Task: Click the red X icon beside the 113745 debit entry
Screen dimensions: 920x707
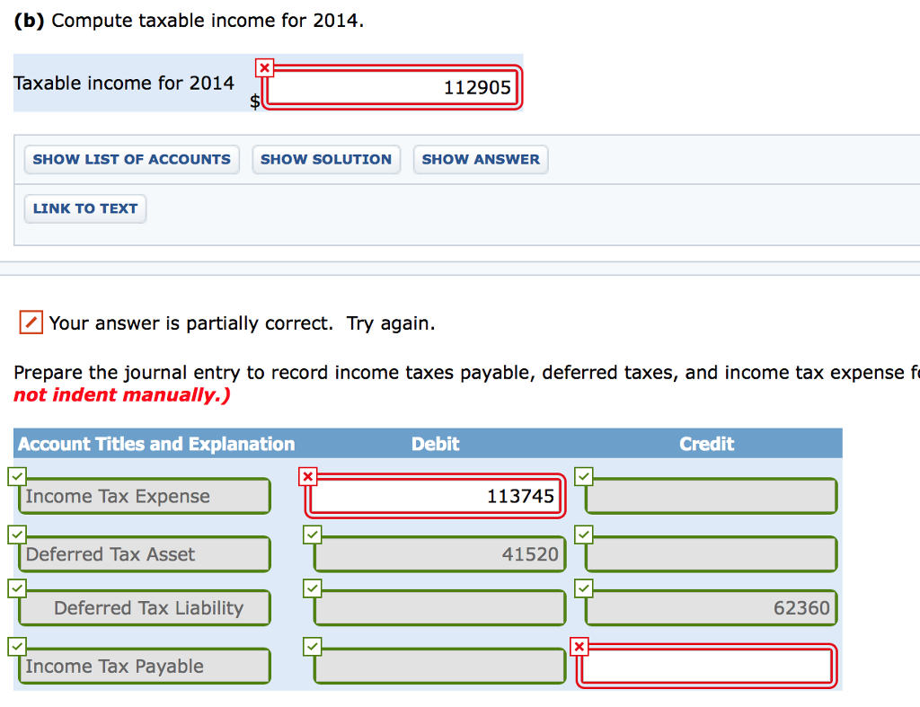Action: pos(309,476)
